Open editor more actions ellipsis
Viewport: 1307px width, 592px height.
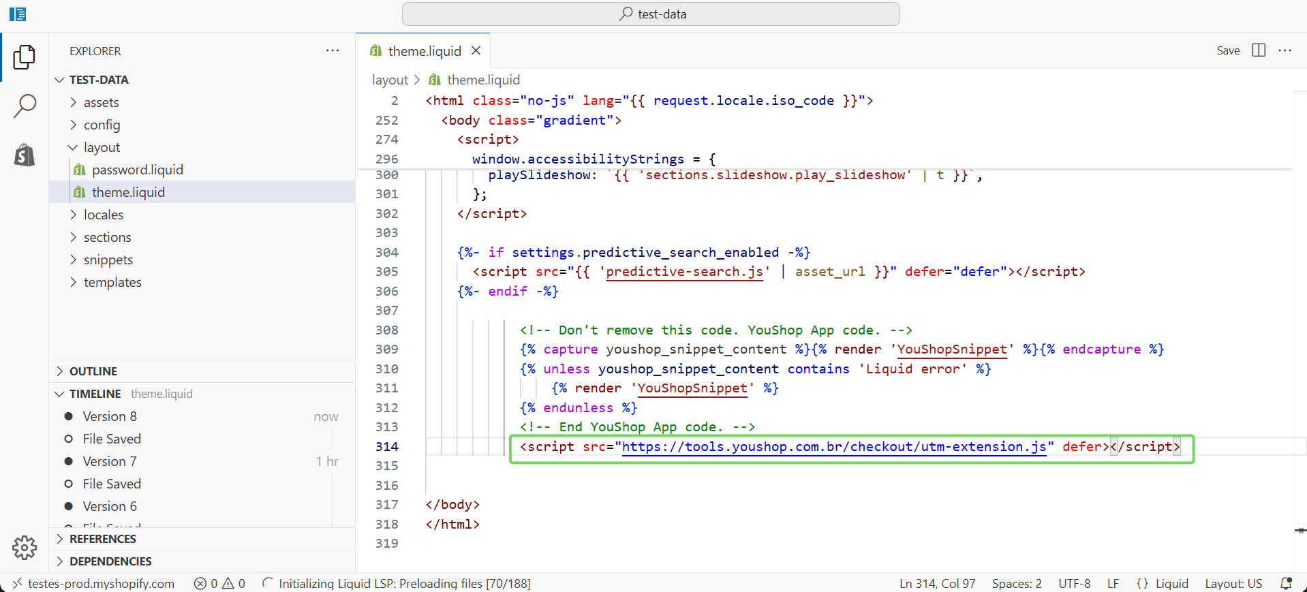(x=1285, y=50)
